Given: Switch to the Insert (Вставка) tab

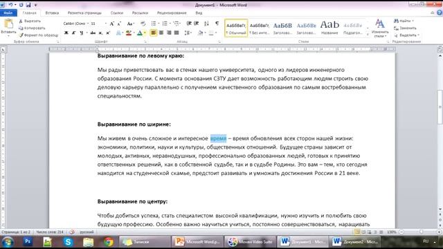Looking at the screenshot, I should point(52,13).
